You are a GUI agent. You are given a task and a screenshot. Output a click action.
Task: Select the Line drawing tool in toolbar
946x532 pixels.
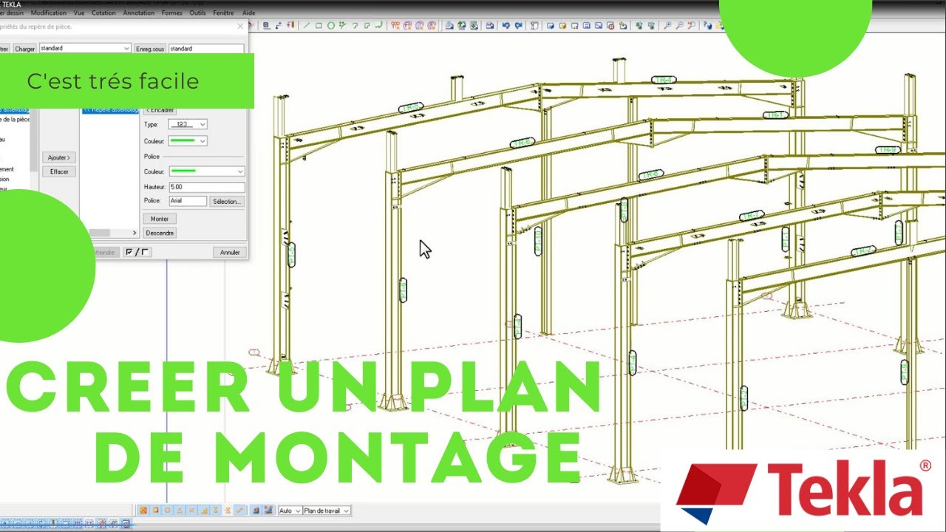click(x=307, y=25)
